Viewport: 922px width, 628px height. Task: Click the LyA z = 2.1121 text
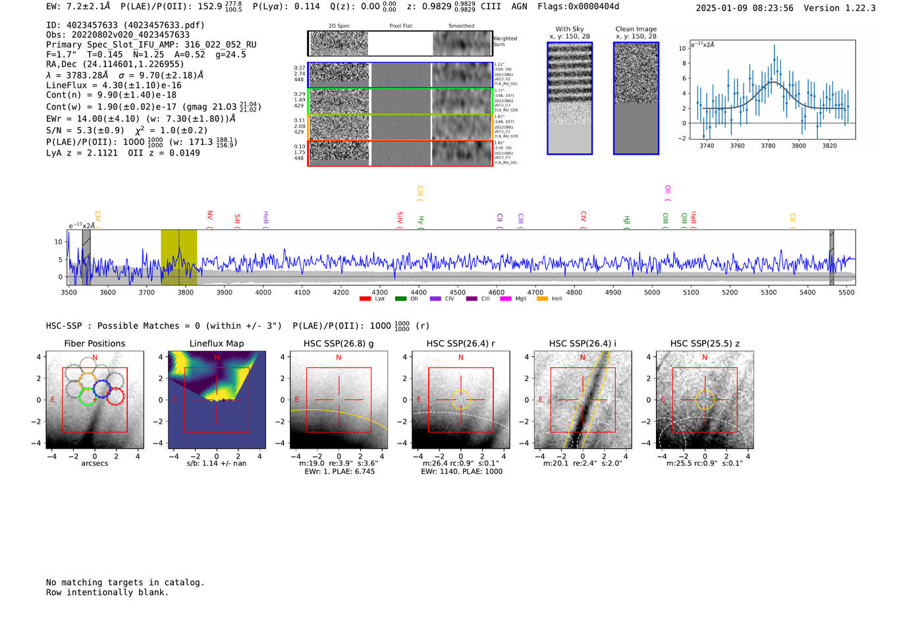tap(82, 153)
